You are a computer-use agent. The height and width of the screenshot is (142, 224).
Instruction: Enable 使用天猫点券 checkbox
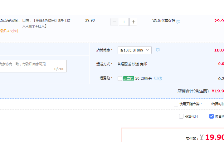pyautogui.click(x=176, y=104)
